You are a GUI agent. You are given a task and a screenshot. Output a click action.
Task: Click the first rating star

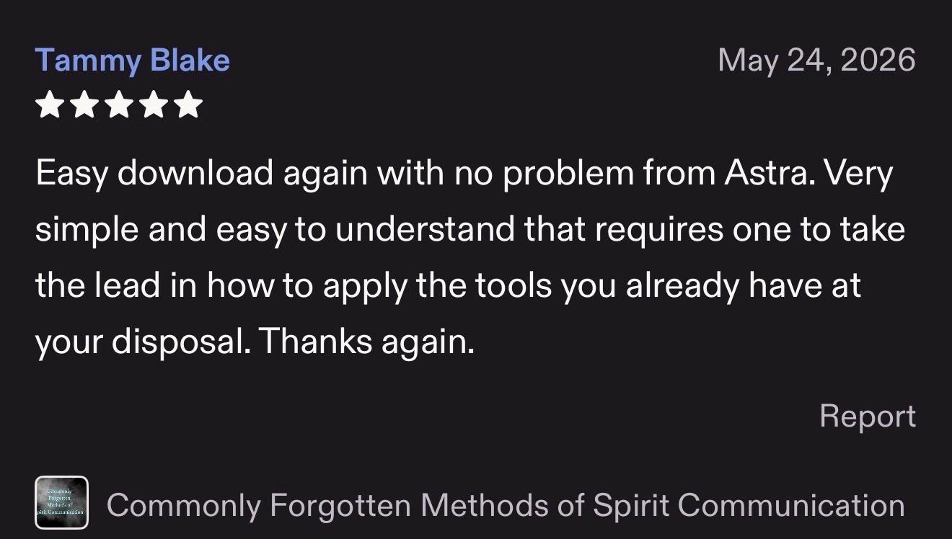point(50,104)
